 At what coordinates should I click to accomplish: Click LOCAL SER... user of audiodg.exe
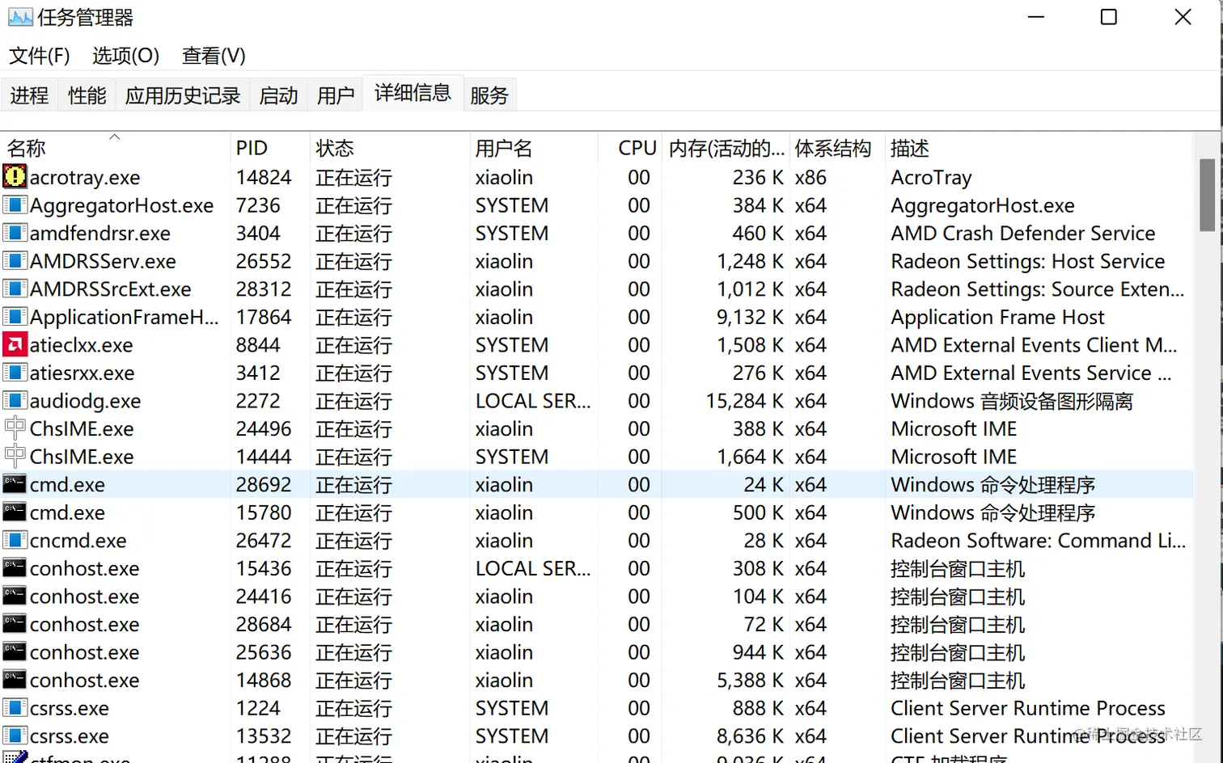(533, 401)
